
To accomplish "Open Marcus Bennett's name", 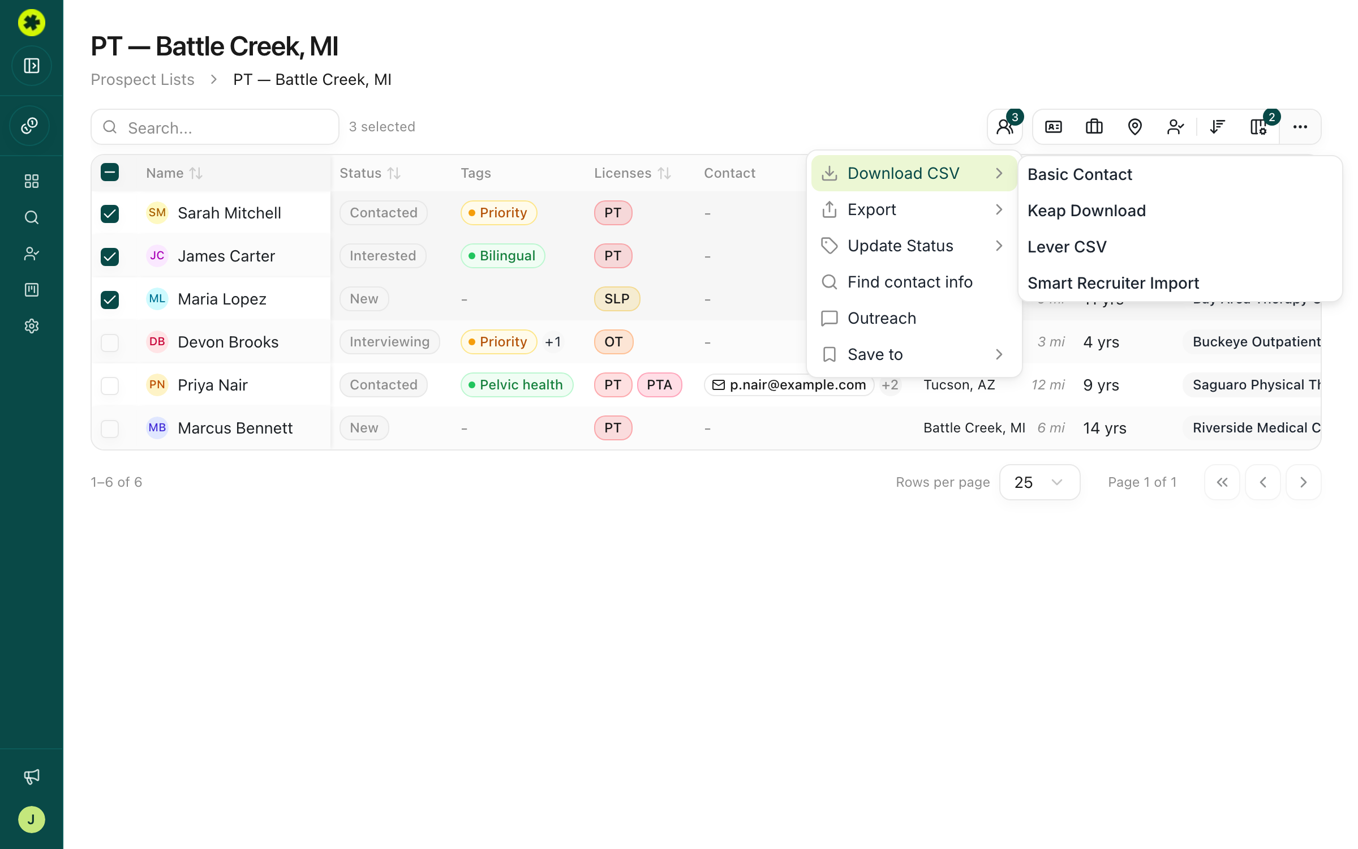I will (x=235, y=428).
